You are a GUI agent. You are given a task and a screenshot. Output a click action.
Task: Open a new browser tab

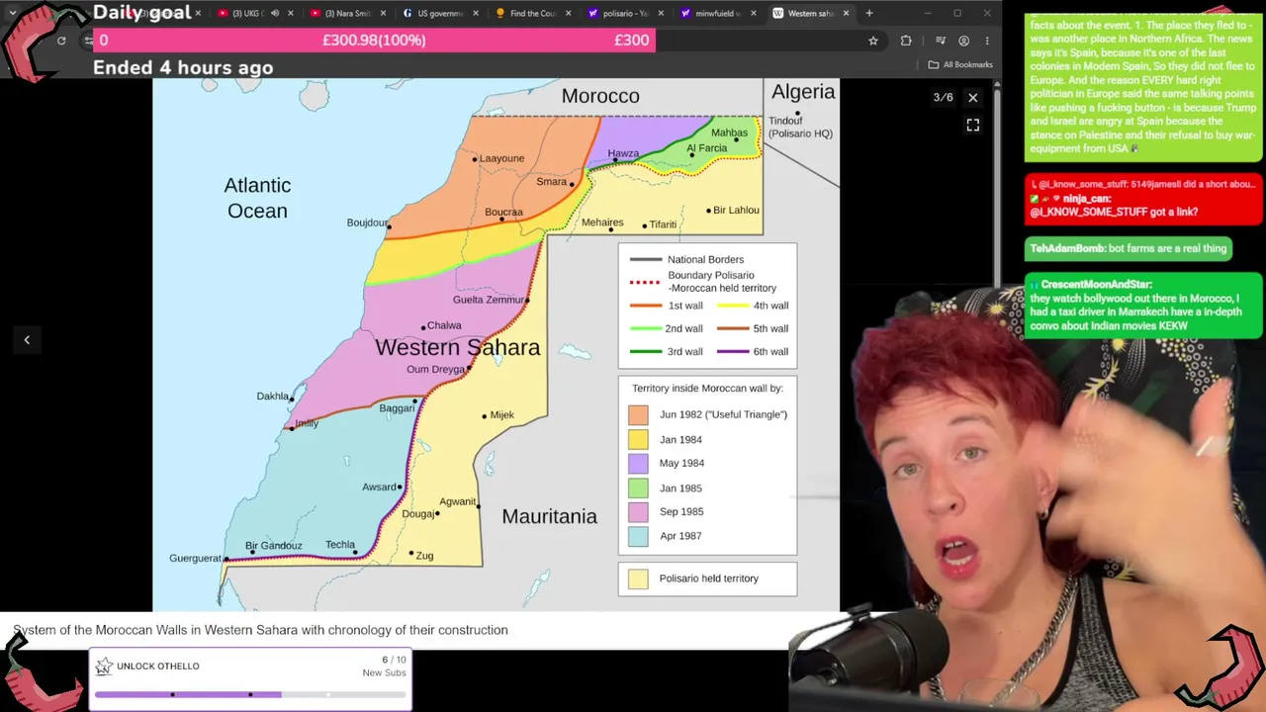[x=869, y=13]
